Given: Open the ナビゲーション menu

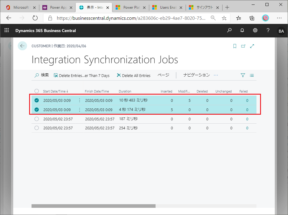Looking at the screenshot, I should [x=196, y=75].
